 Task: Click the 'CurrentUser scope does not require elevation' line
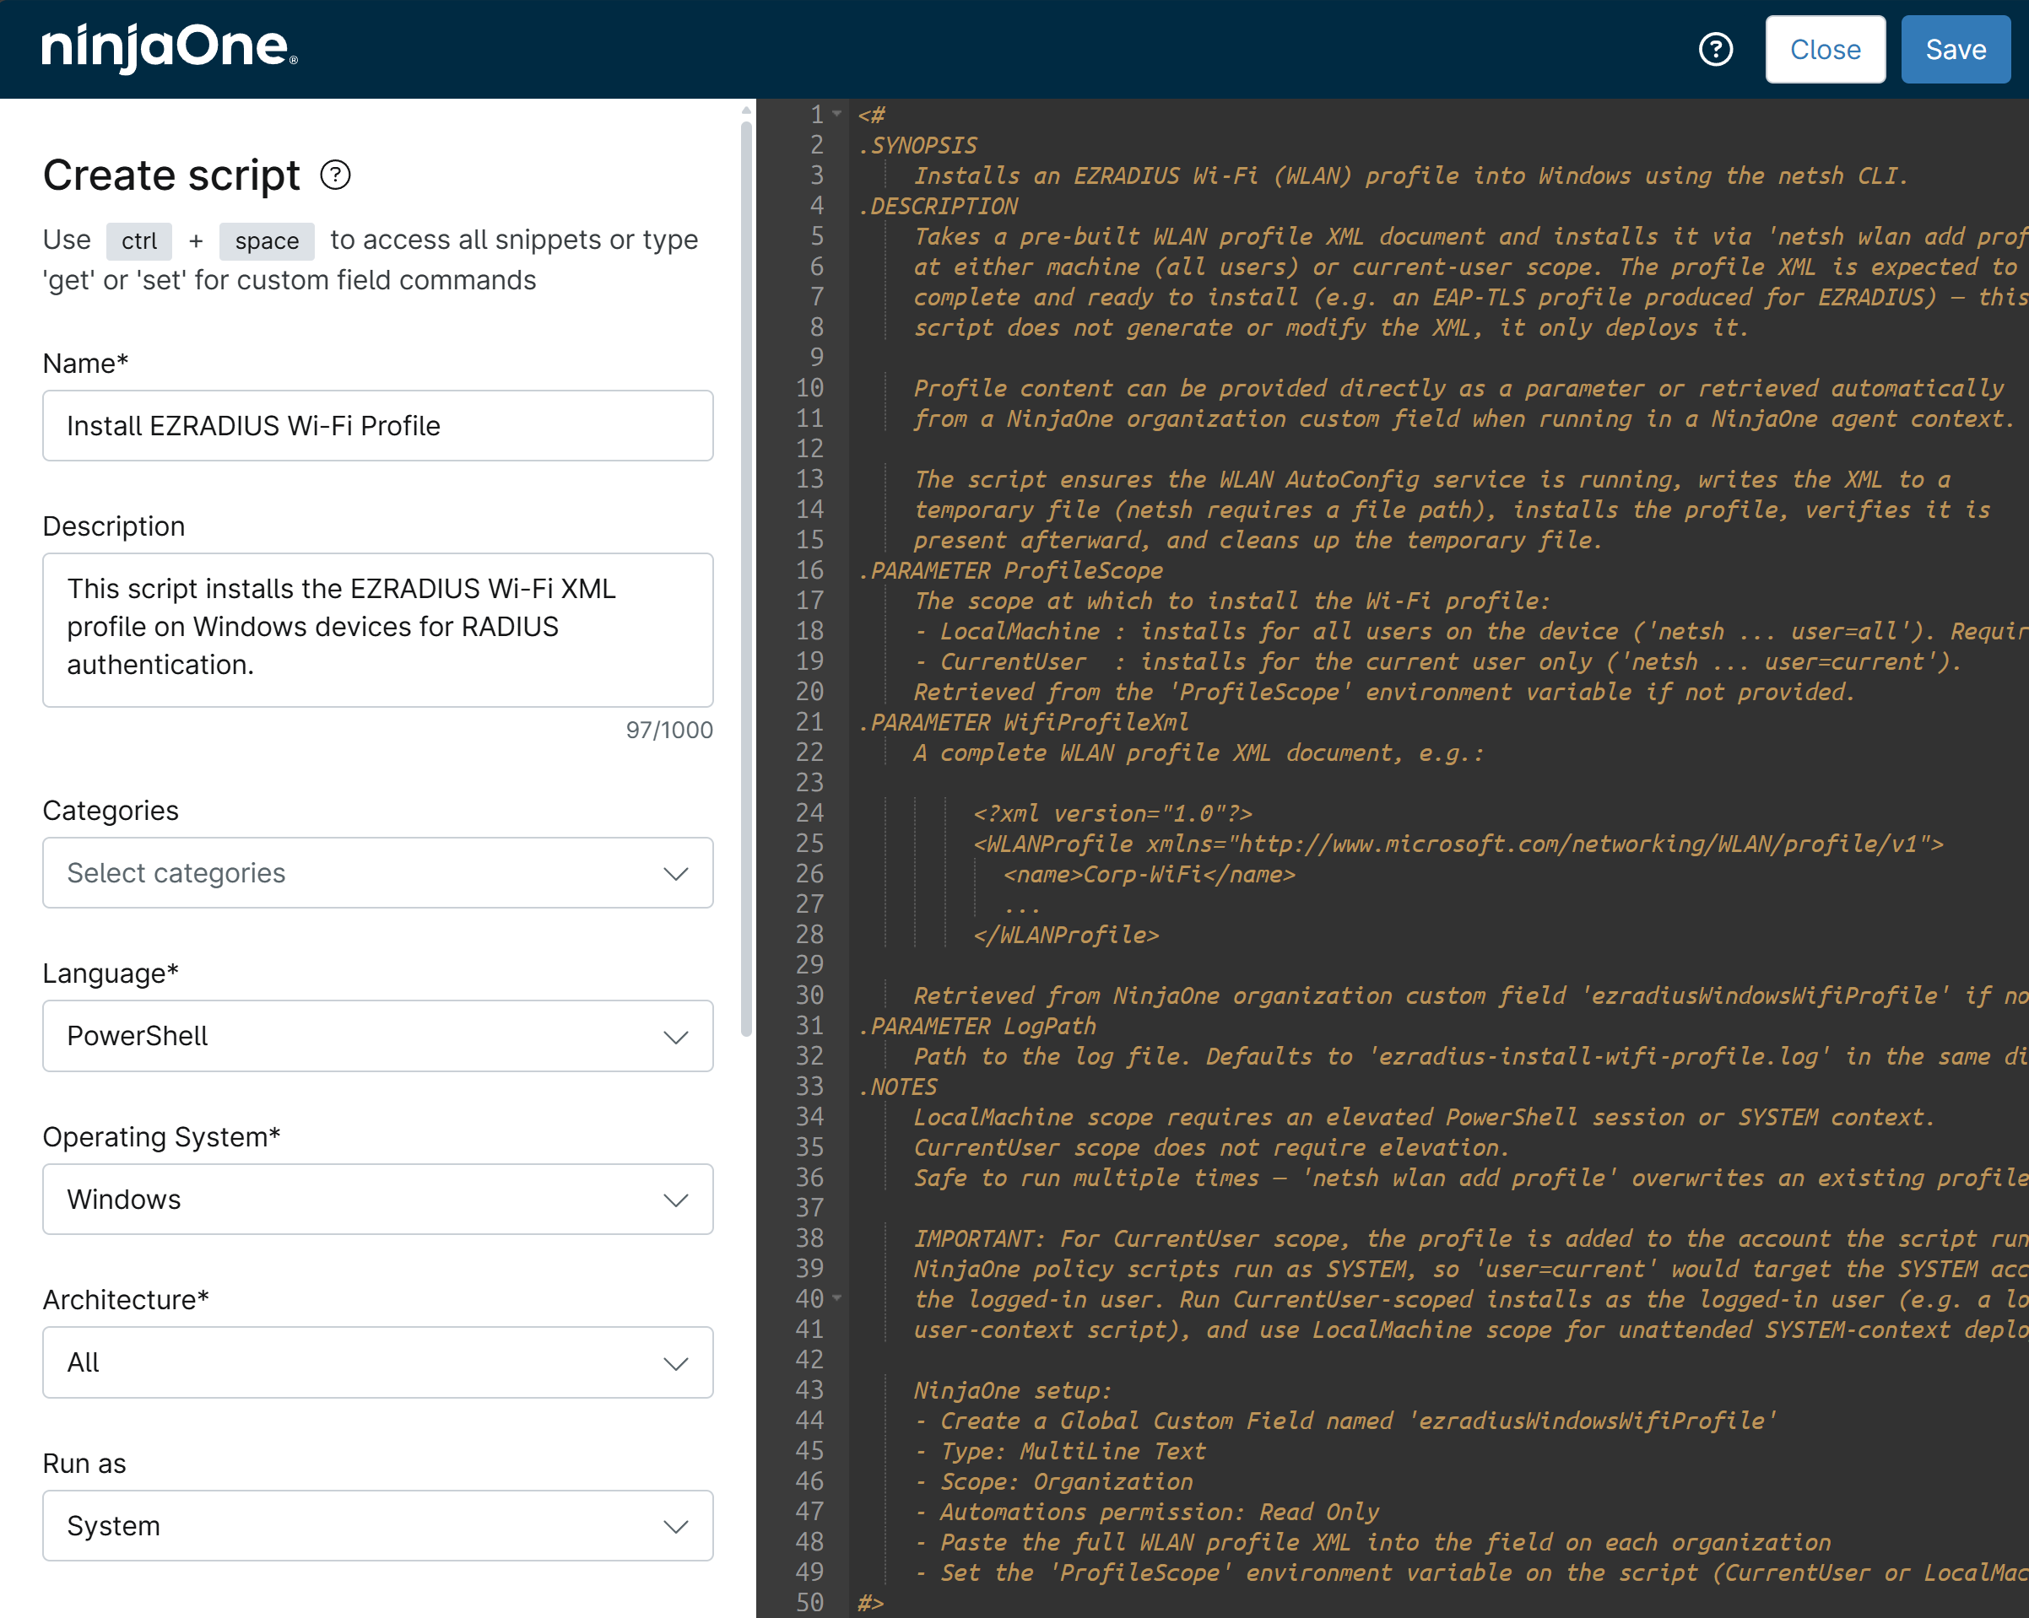[x=1212, y=1146]
